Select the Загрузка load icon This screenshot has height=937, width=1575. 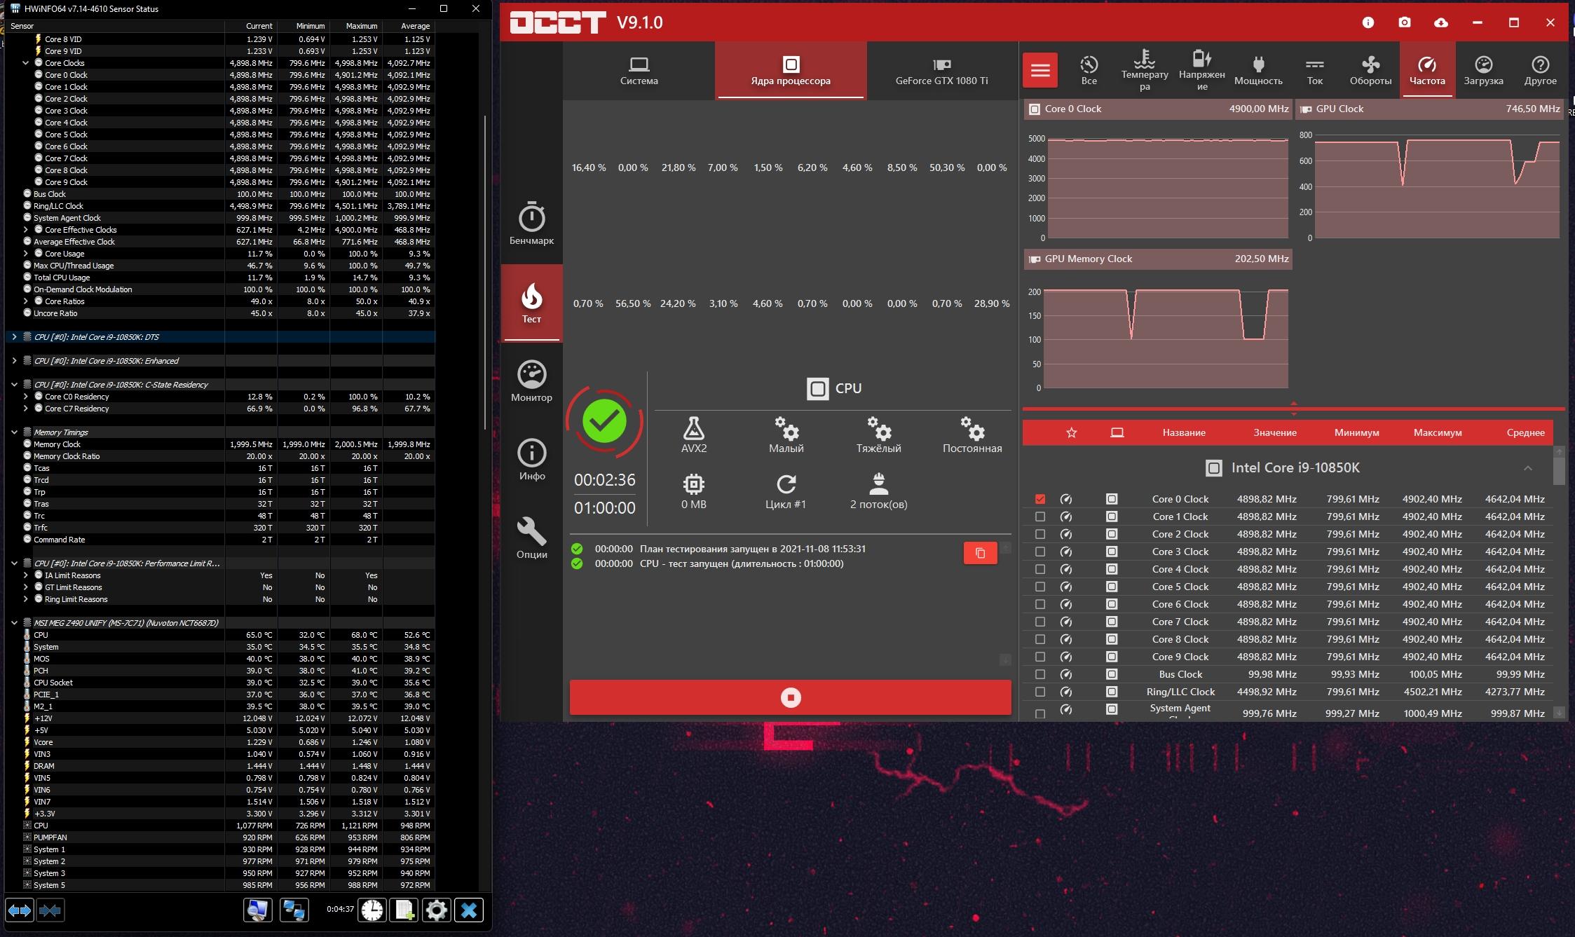point(1483,70)
